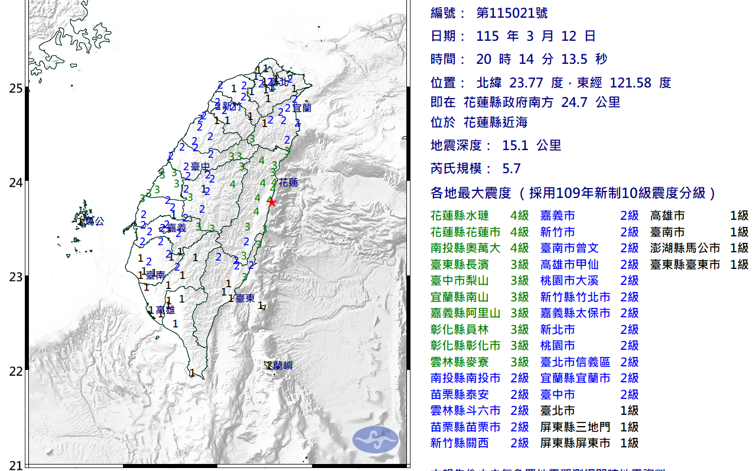Click the 花蓮縣水璉 4級 intensity entry
Image resolution: width=756 pixels, height=471 pixels.
[x=480, y=216]
